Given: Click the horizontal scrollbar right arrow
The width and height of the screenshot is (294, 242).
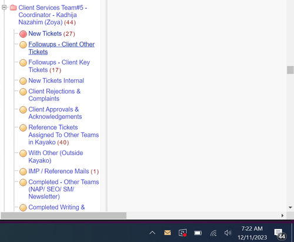Looking at the screenshot, I should tap(282, 216).
